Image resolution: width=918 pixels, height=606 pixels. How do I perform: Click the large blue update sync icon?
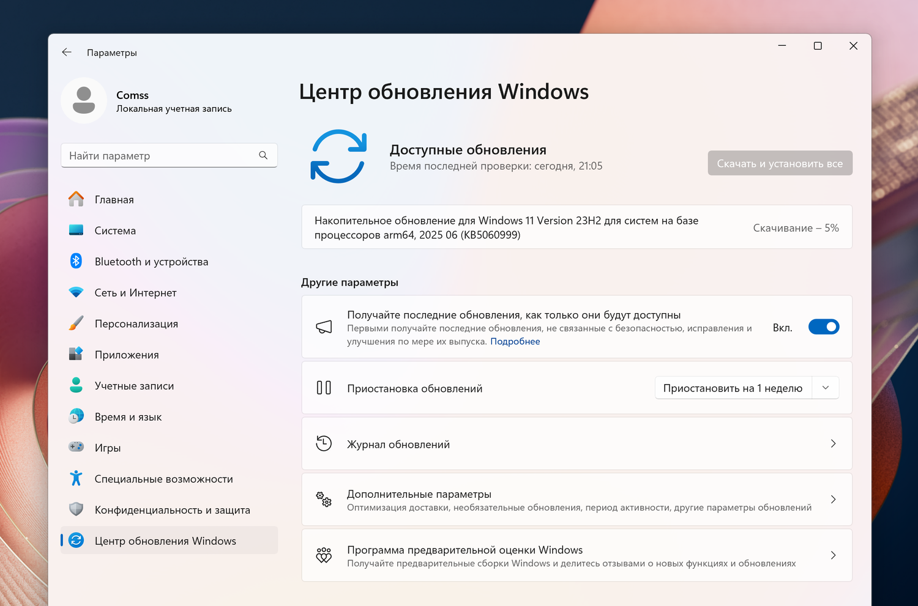click(x=338, y=157)
